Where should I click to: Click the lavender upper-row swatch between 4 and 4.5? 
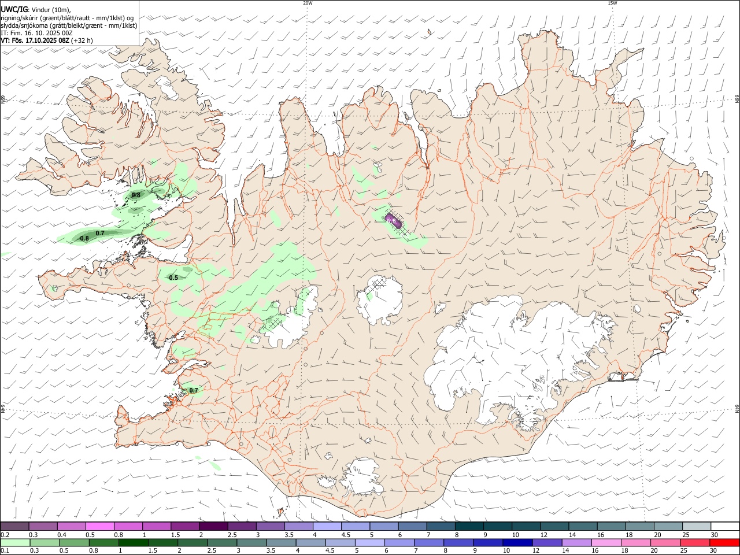point(327,526)
